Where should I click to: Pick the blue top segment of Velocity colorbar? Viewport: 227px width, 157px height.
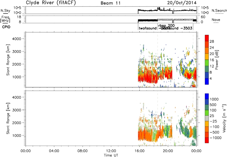point(207,96)
